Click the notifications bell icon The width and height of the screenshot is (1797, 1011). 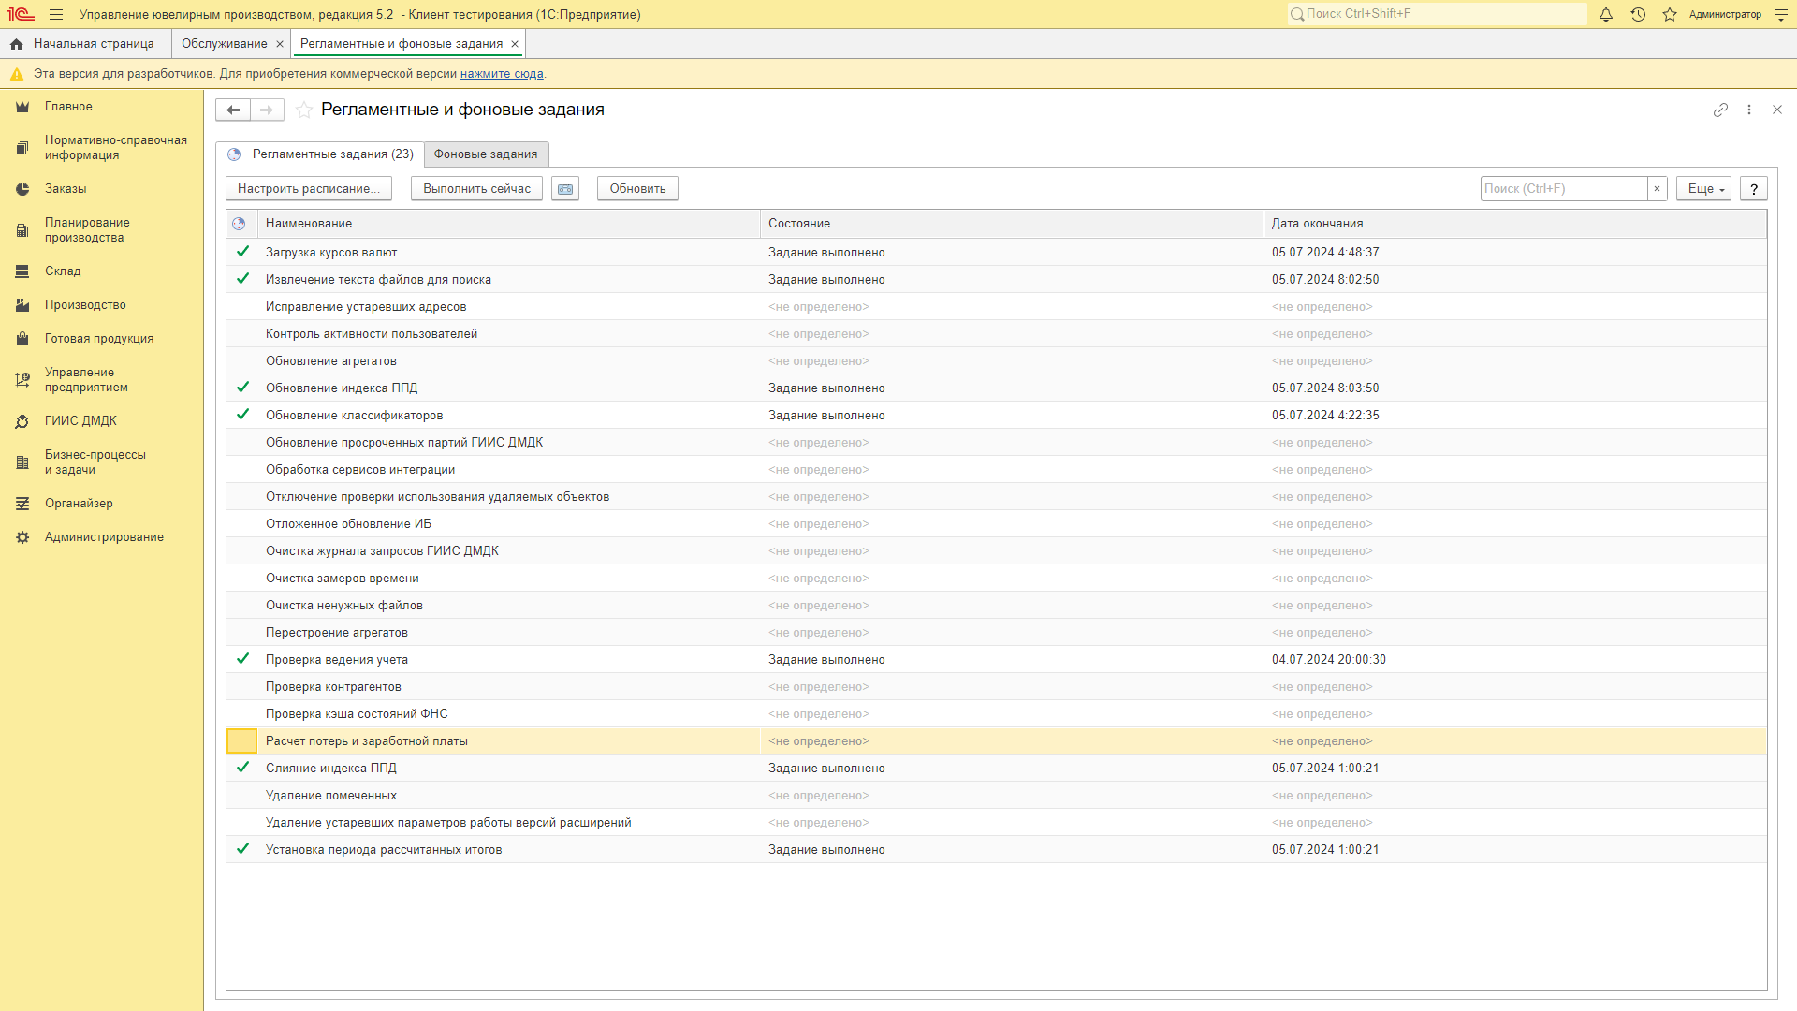[x=1606, y=14]
